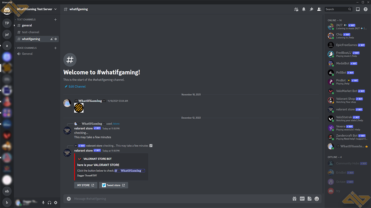
Task: Open the Help icon
Action: click(x=365, y=9)
